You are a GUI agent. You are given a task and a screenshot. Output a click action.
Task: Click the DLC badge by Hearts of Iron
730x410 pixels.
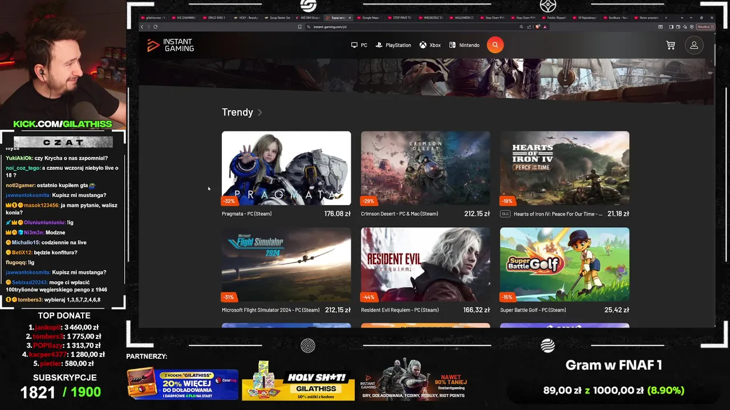(505, 214)
